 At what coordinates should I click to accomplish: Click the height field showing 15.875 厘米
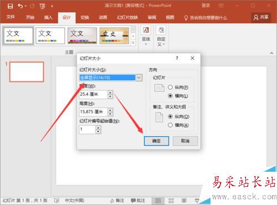(x=93, y=112)
